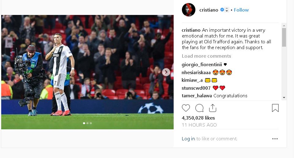Go to the next photo with the arrow

[166, 72]
